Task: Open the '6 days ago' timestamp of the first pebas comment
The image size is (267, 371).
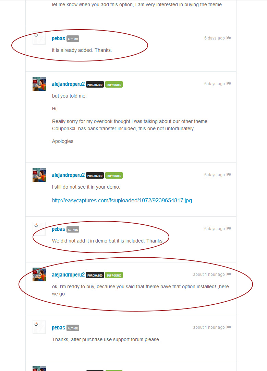Action: click(x=214, y=38)
